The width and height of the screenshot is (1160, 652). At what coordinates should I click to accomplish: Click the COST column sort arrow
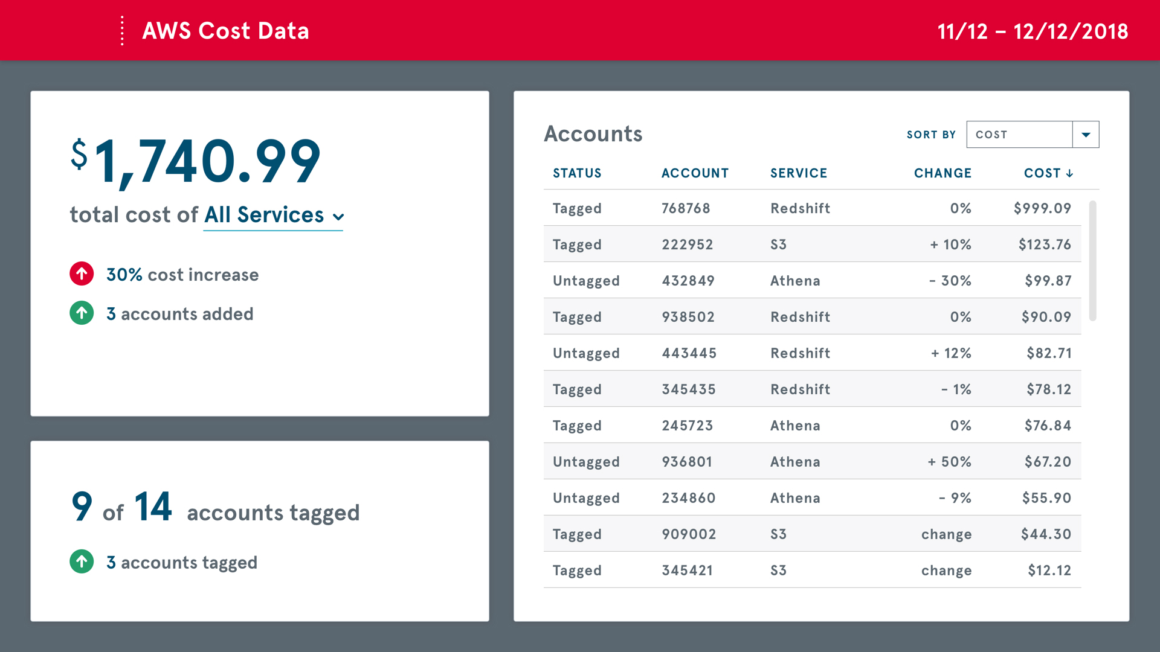[x=1071, y=173]
